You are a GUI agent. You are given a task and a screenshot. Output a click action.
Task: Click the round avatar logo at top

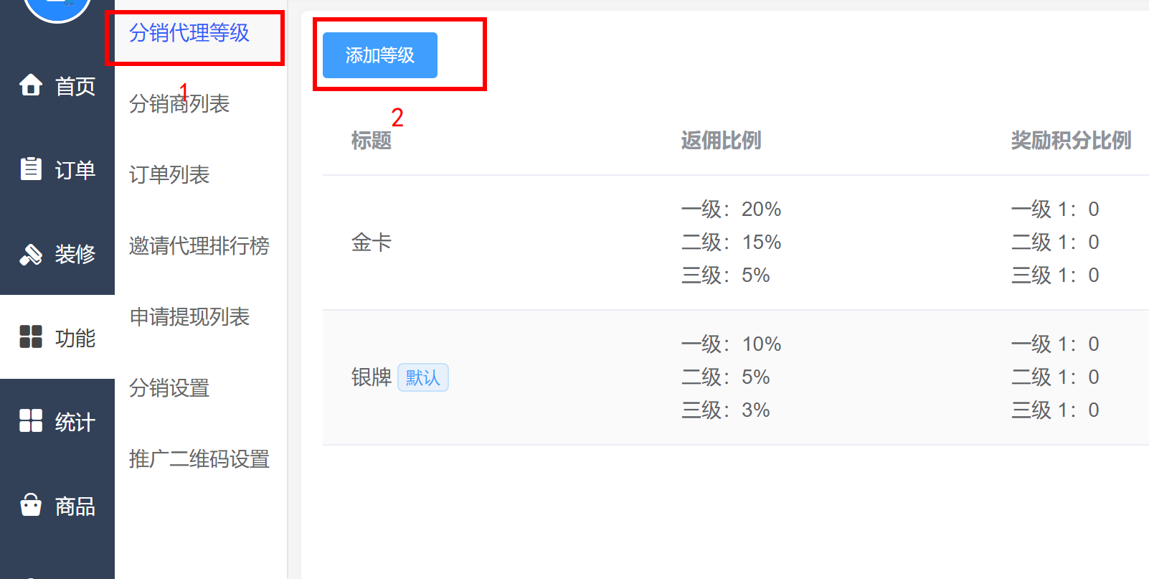pyautogui.click(x=57, y=7)
